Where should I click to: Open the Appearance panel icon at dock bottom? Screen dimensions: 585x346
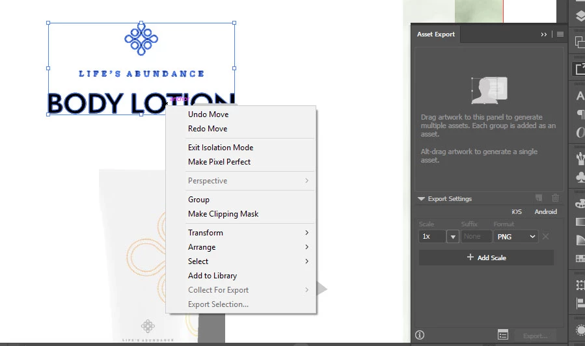(580, 330)
